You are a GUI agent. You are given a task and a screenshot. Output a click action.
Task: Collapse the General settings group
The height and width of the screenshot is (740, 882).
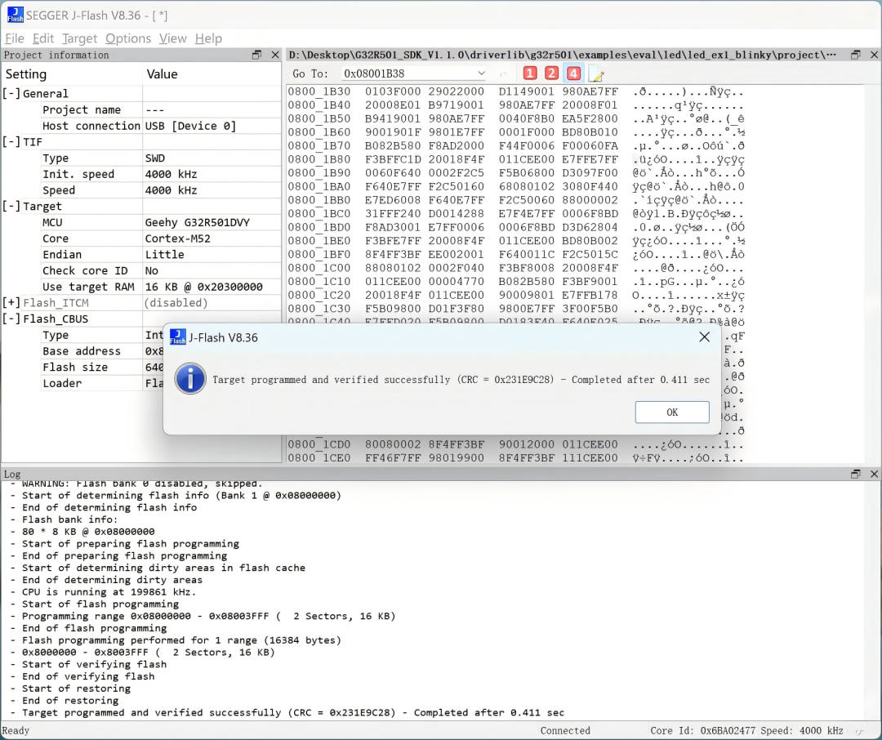[x=11, y=93]
